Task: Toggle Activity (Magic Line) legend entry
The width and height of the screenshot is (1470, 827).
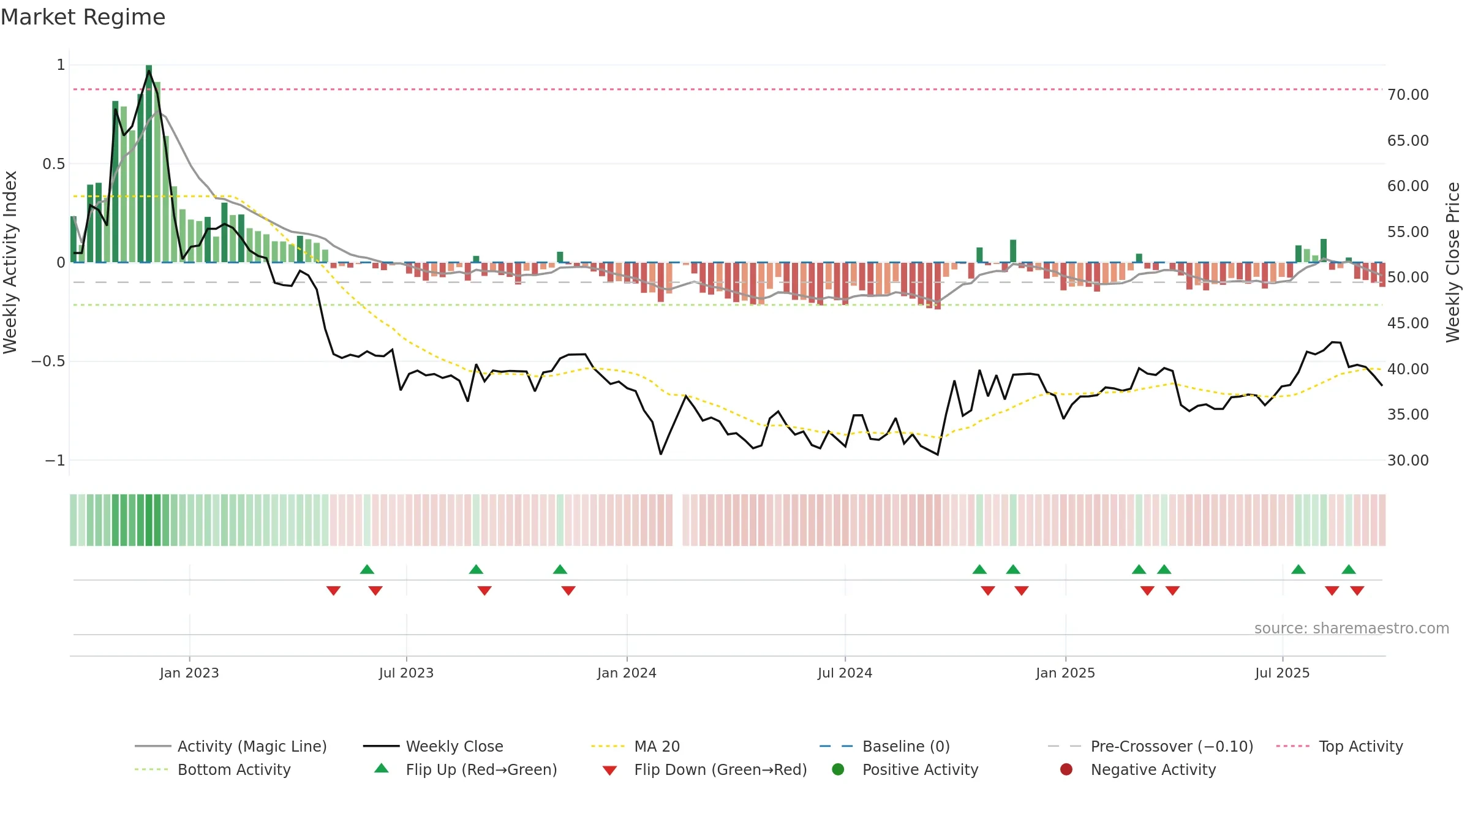Action: 231,746
